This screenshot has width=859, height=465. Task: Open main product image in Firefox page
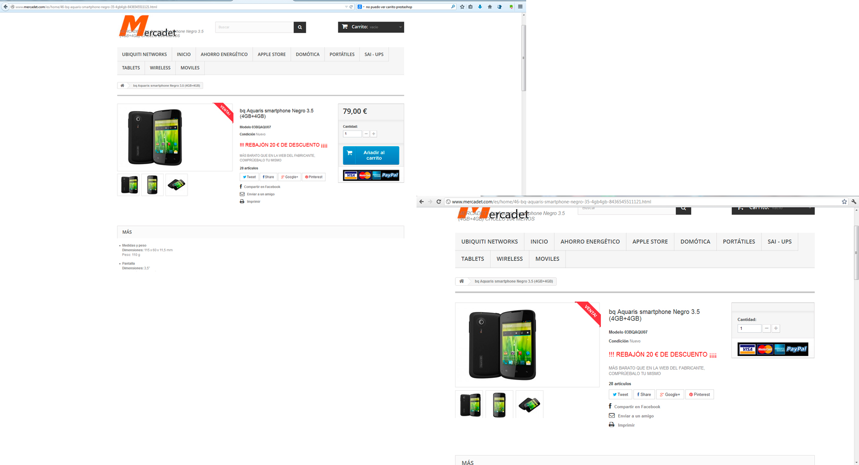coord(175,137)
